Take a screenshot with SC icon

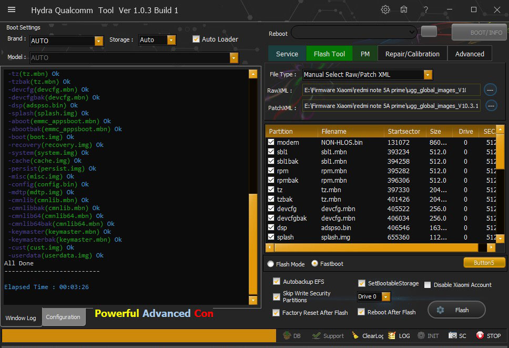[x=453, y=335]
